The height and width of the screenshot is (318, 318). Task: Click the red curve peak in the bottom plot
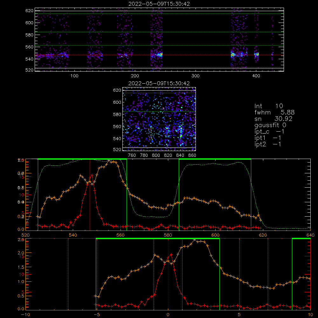(x=171, y=254)
